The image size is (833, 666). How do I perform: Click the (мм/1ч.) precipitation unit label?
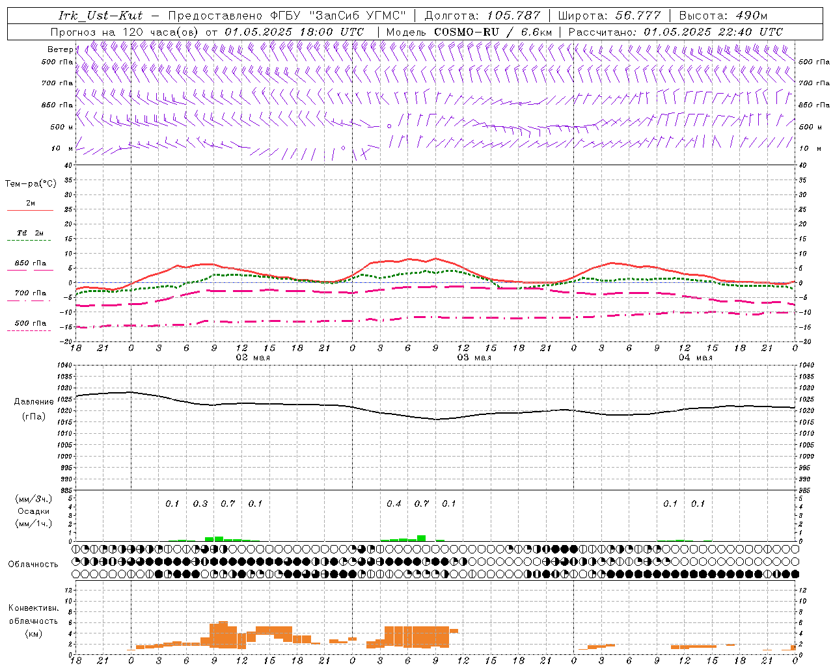tap(34, 524)
